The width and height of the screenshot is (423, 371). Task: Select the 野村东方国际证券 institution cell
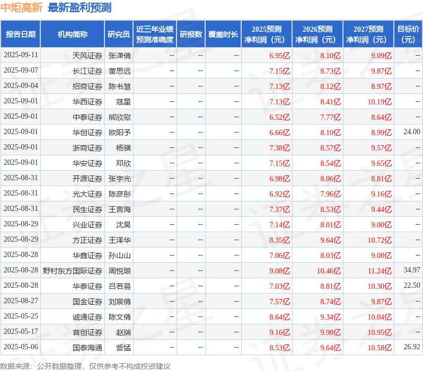pos(73,271)
